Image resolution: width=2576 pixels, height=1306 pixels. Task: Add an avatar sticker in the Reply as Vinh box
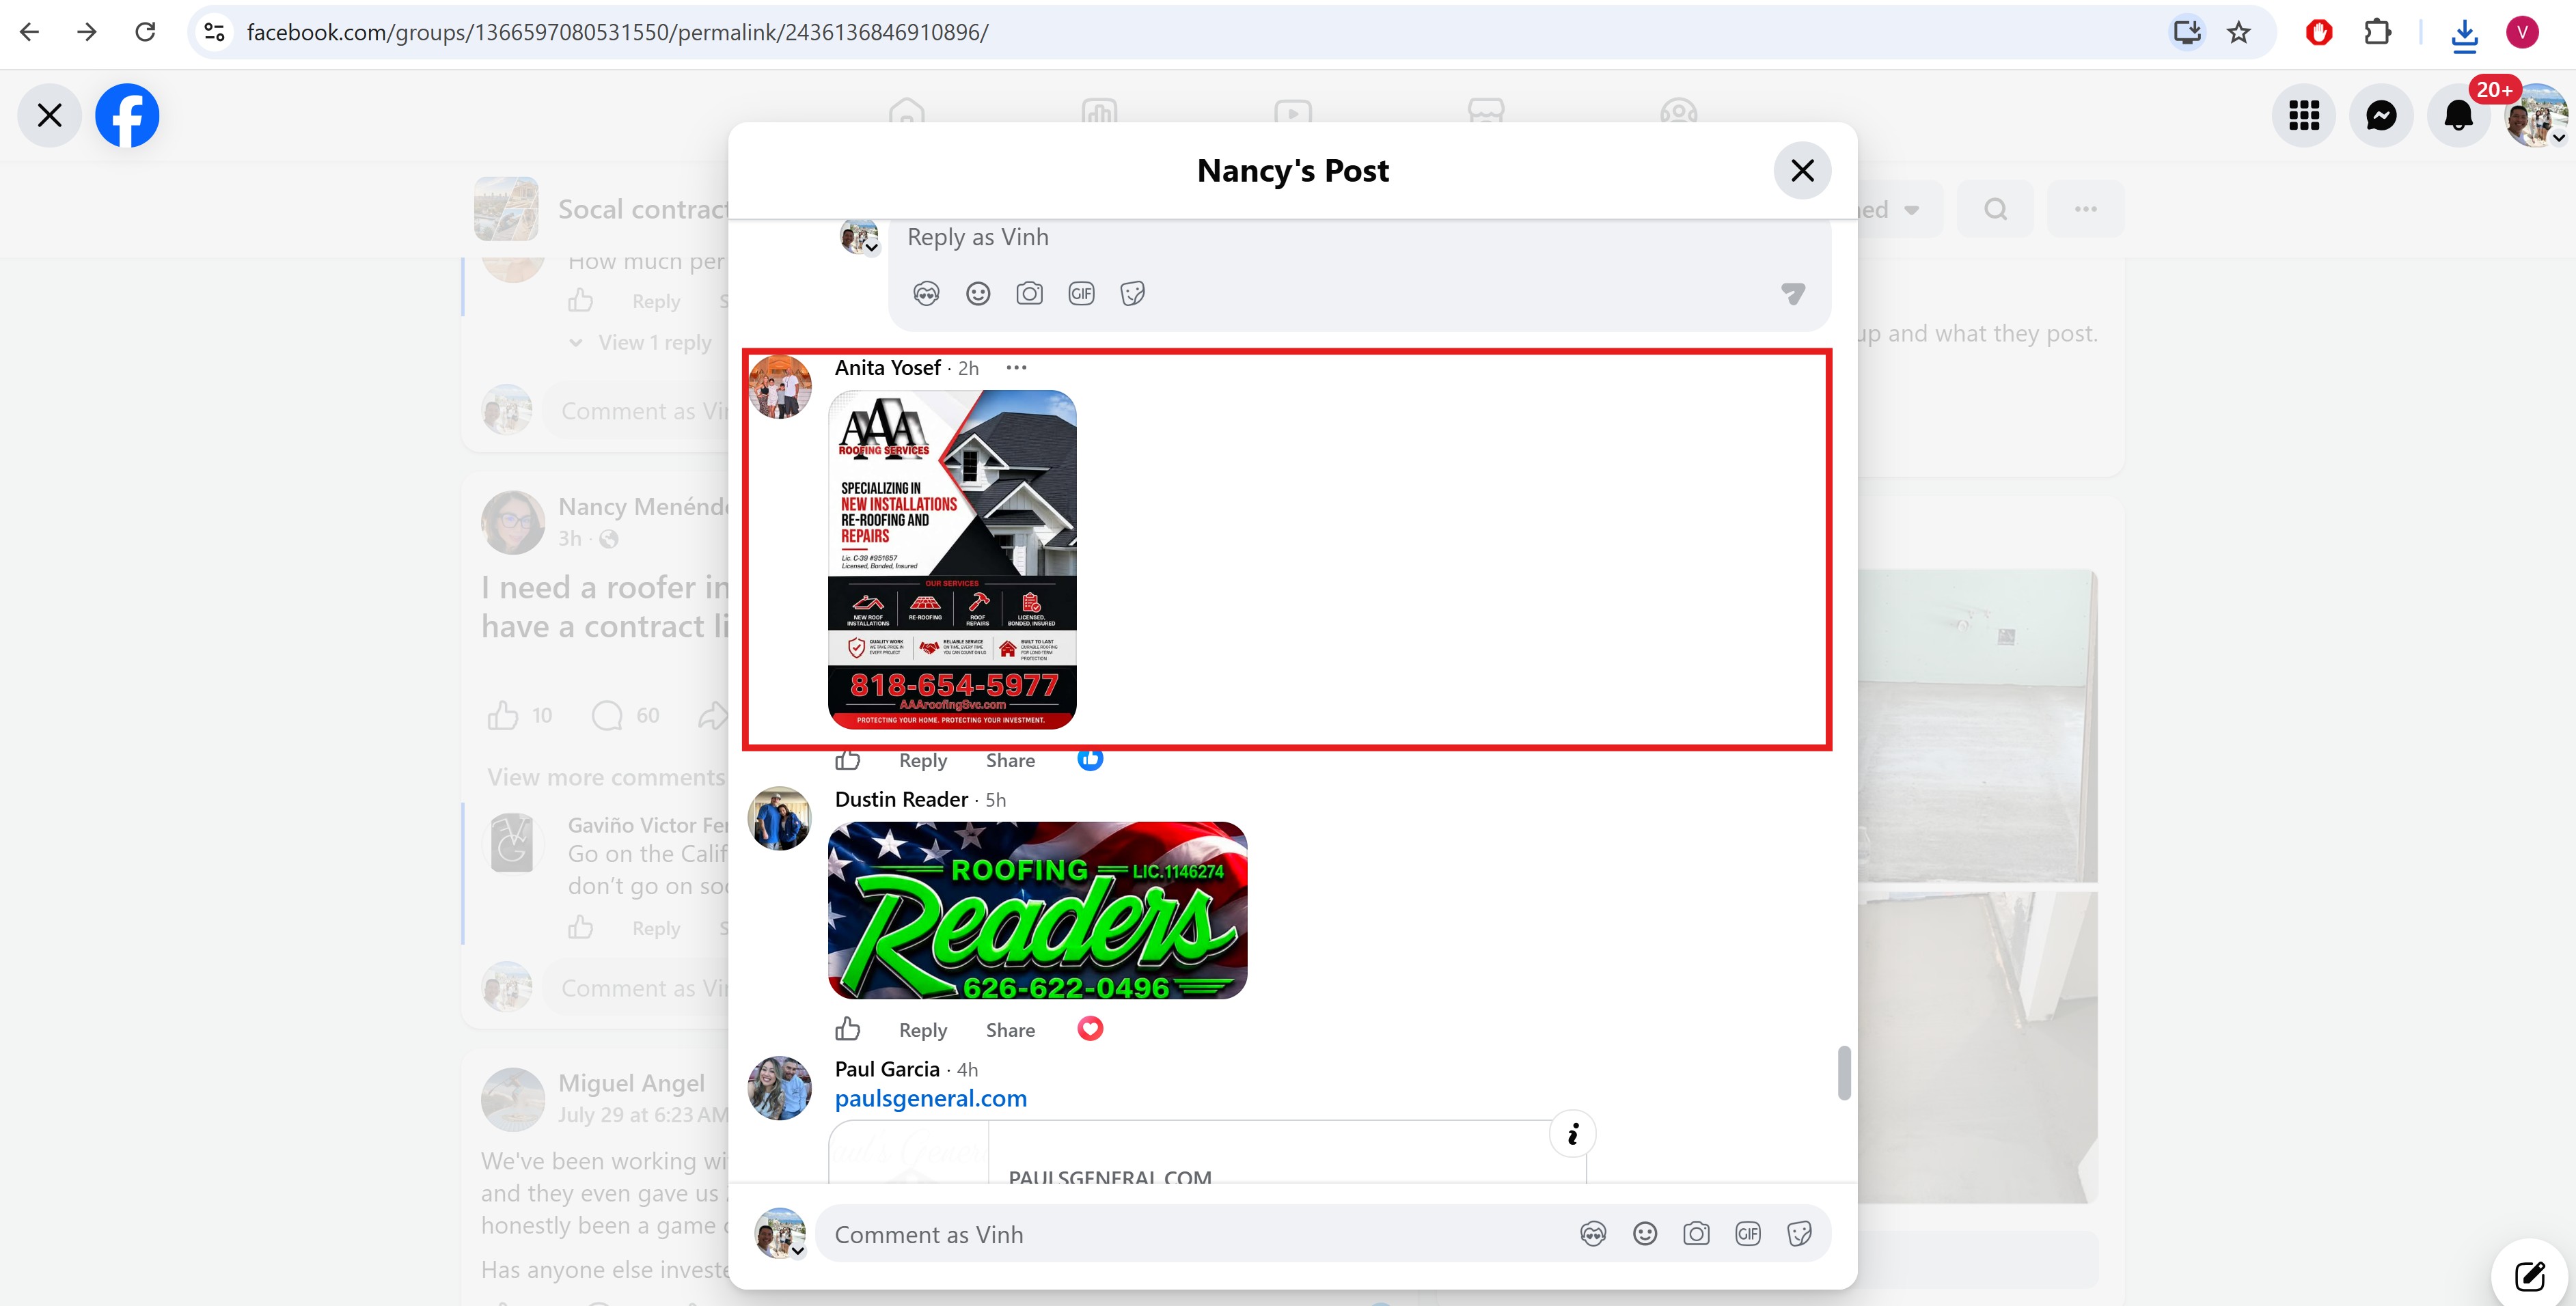point(927,293)
